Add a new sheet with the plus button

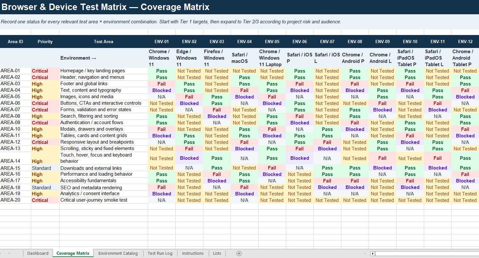pyautogui.click(x=239, y=253)
